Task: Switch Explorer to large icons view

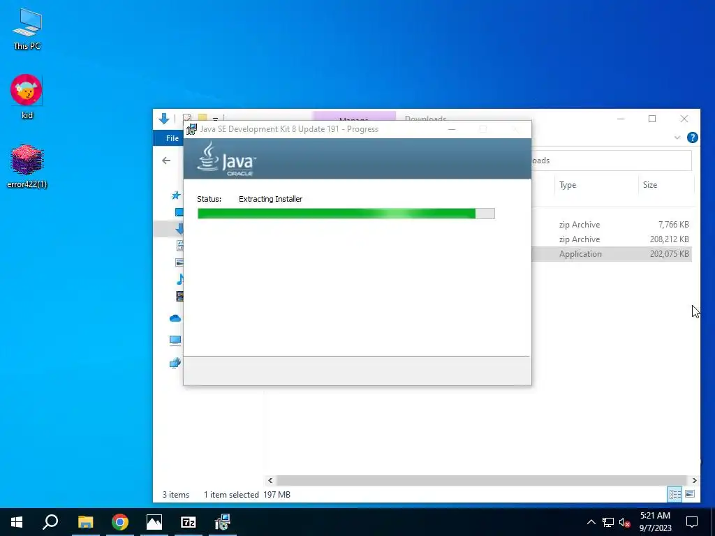Action: (x=690, y=494)
